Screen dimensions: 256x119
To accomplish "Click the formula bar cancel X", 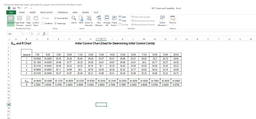I will [x=32, y=34].
